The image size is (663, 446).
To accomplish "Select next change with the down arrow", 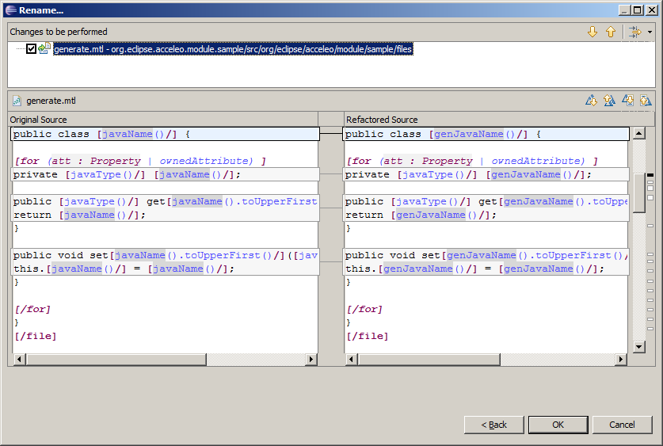I will (592, 32).
